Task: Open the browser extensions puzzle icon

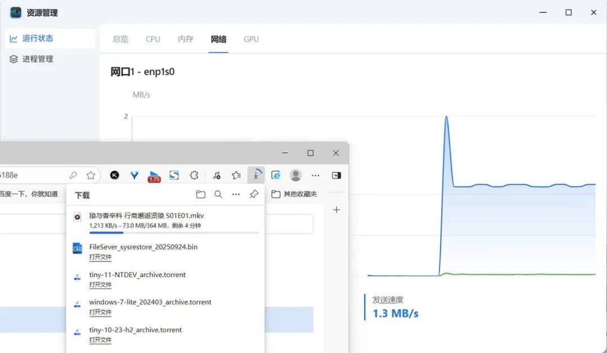Action: [194, 175]
